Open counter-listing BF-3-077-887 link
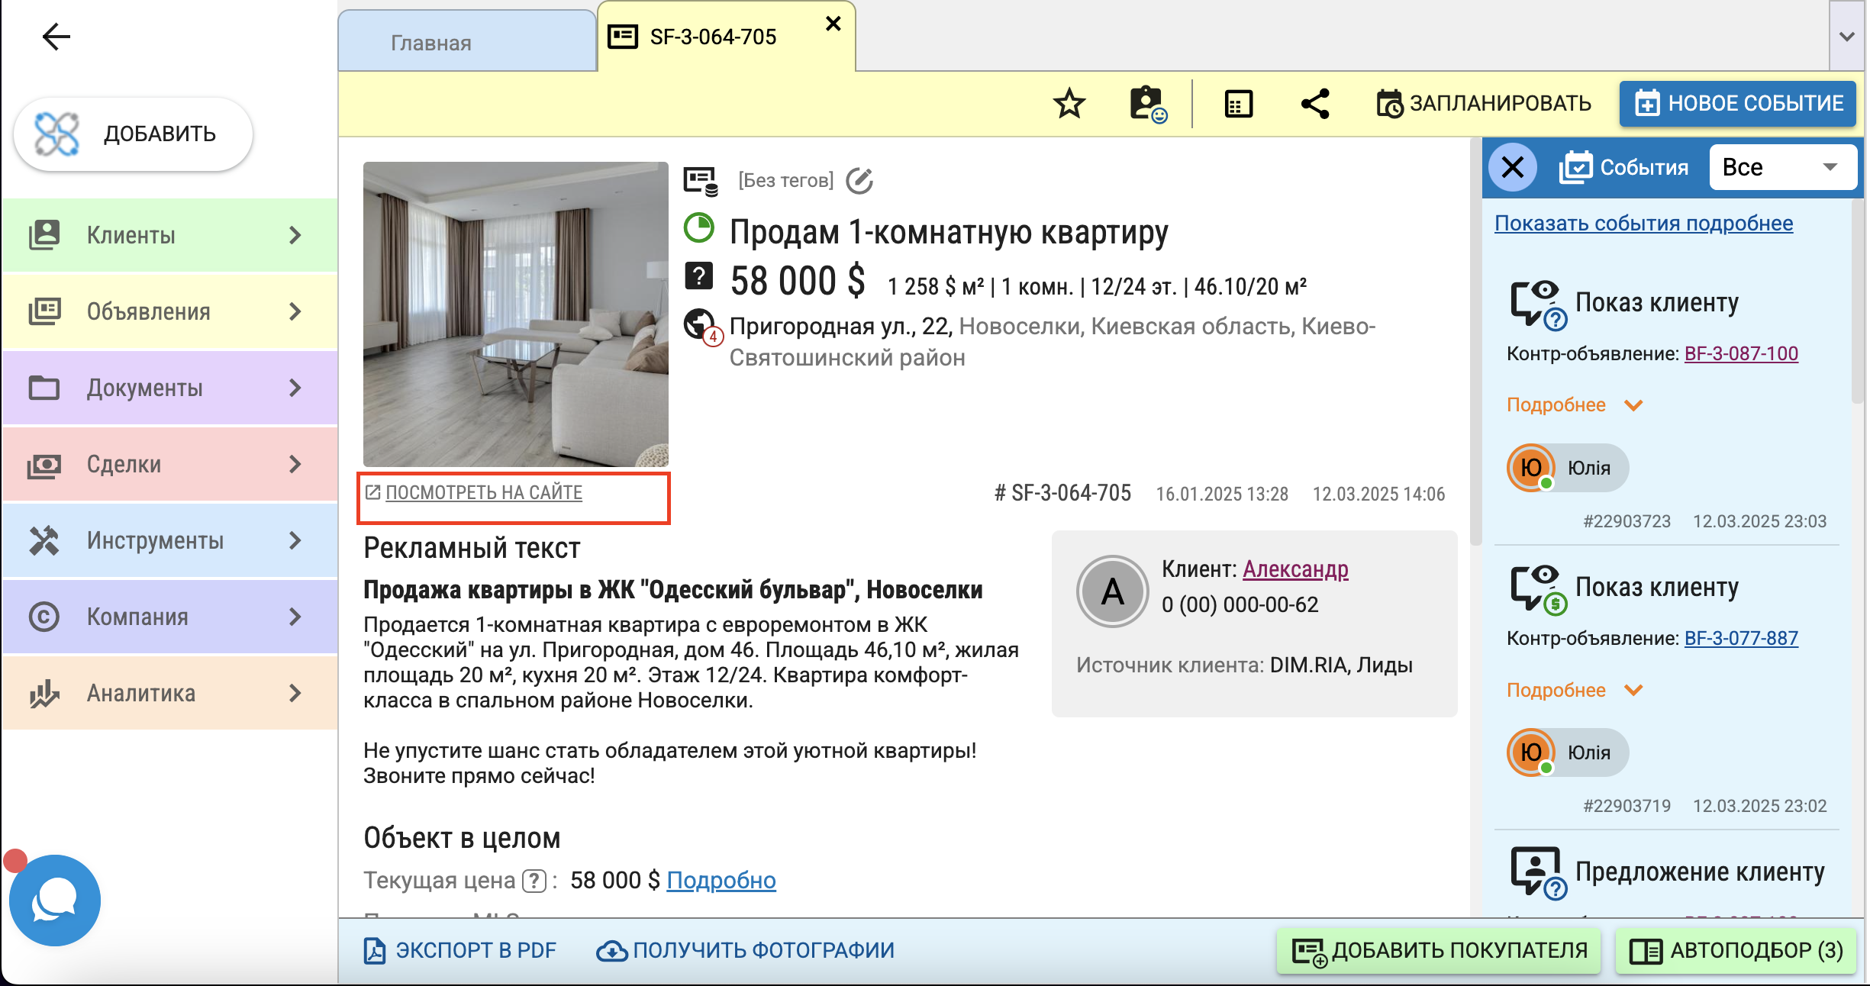The image size is (1870, 986). click(x=1741, y=638)
